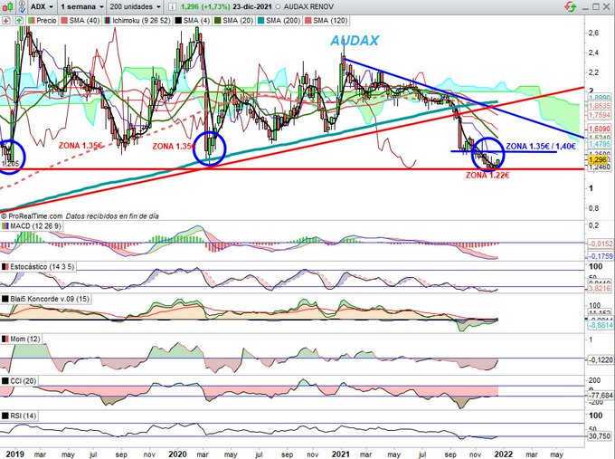Maximize the chart window
Image resolution: width=615 pixels, height=459 pixels.
click(596, 6)
